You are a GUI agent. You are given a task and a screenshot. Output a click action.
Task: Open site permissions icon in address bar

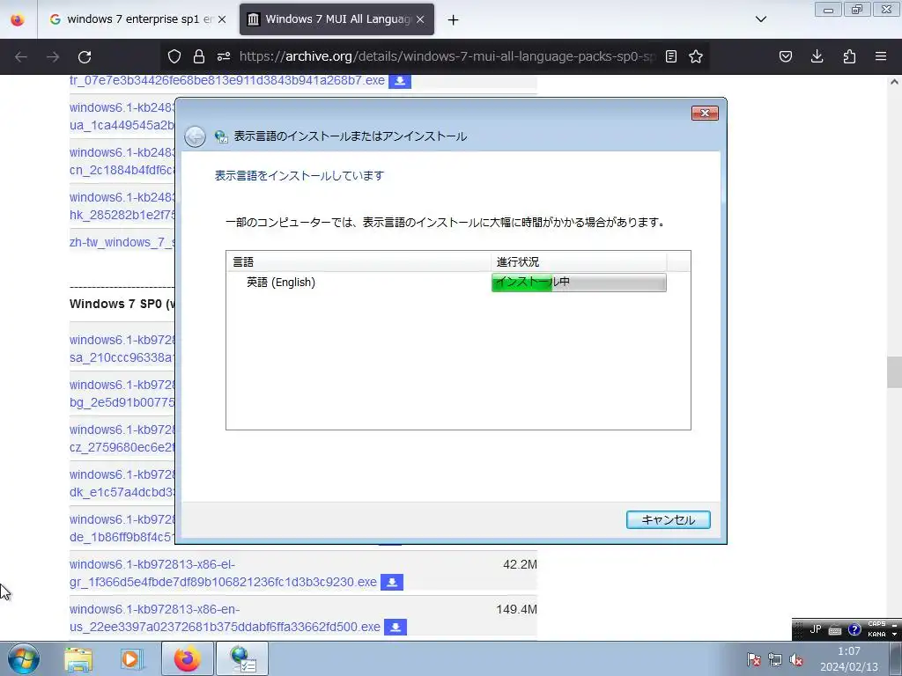(224, 56)
